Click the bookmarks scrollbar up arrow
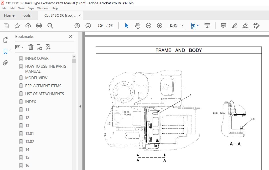 tap(74, 57)
